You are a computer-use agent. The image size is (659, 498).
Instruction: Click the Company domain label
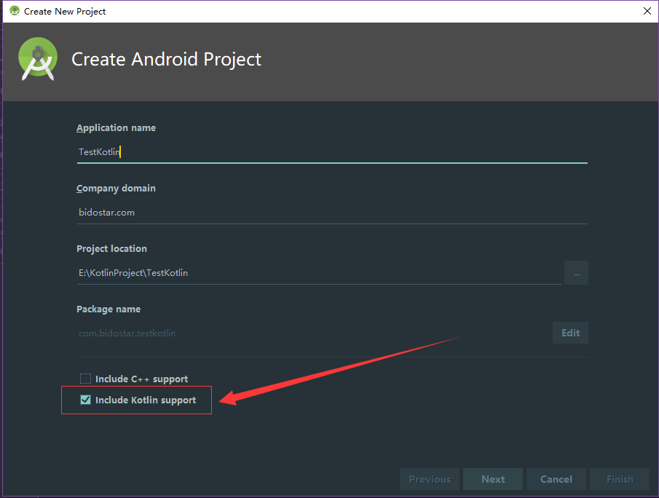[x=117, y=189]
